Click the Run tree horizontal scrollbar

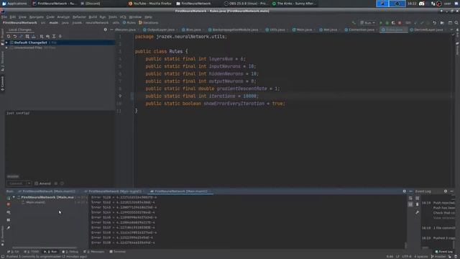[x=44, y=247]
